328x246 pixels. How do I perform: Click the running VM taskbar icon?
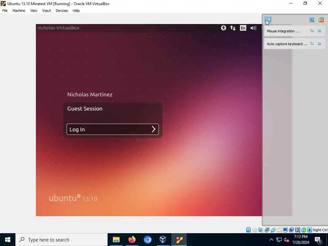(179, 240)
